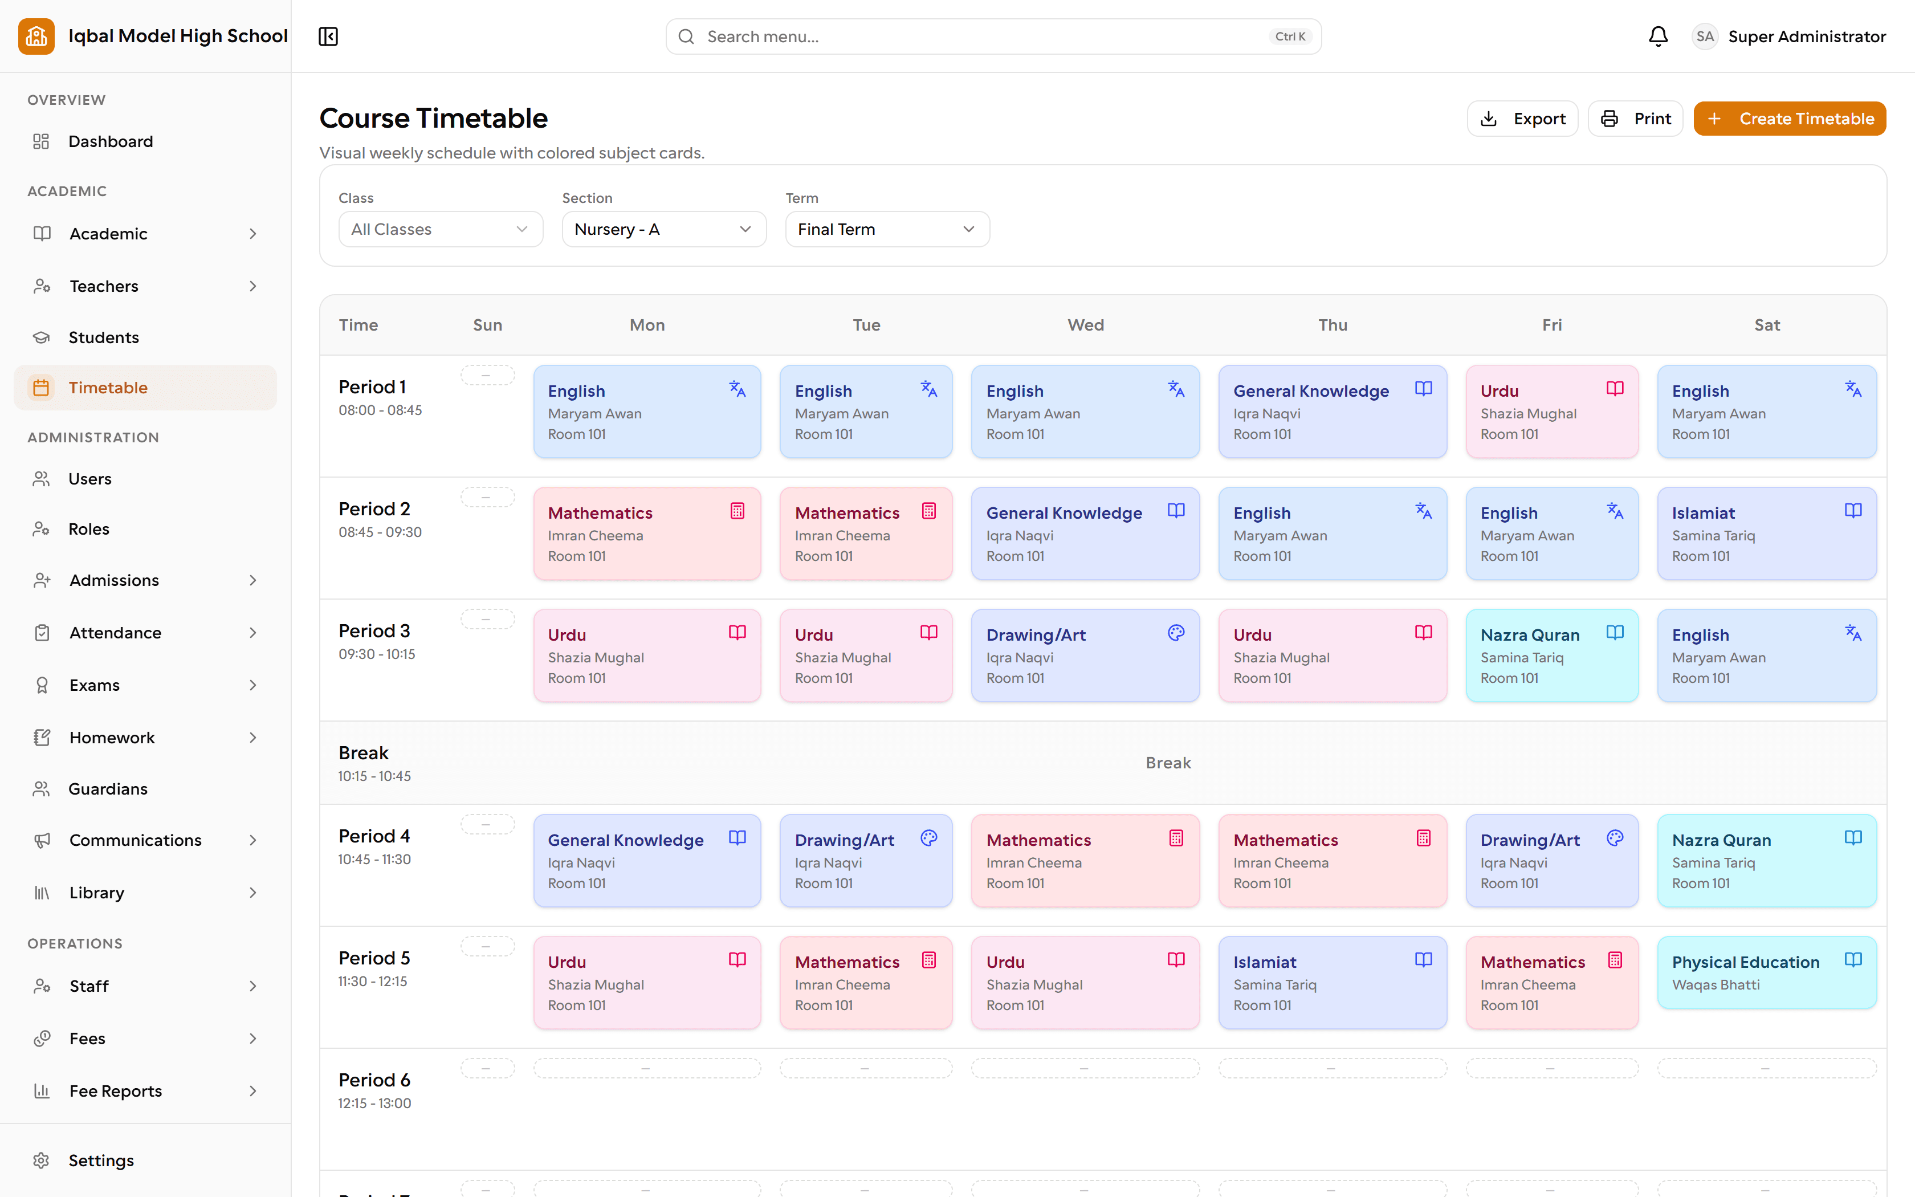Open the Dashboard menu item

click(x=145, y=142)
